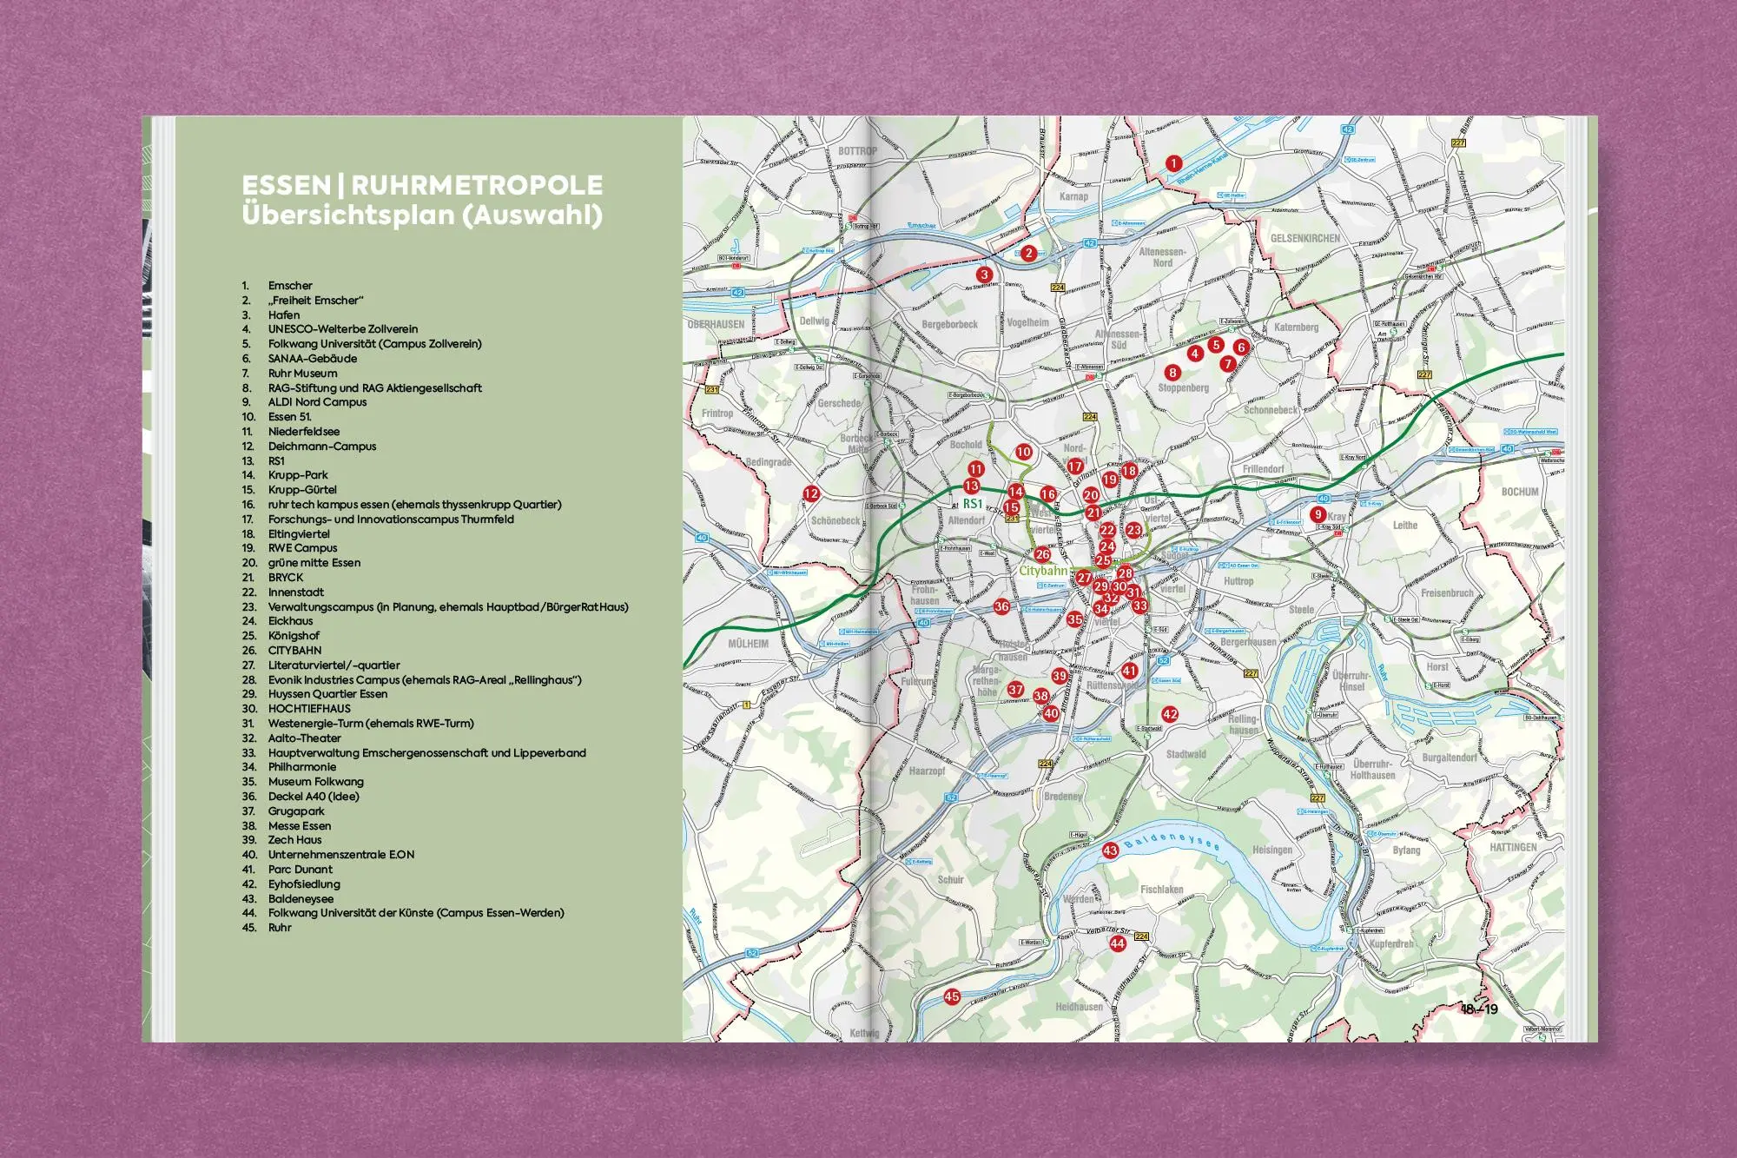This screenshot has width=1737, height=1158.
Task: Select marker 45 on the Ruhr
Action: [952, 996]
